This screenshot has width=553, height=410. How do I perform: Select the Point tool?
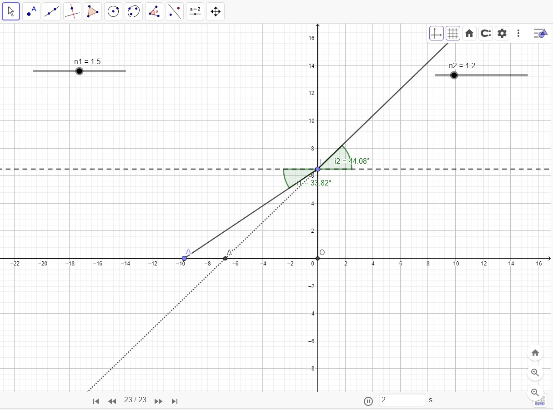click(x=31, y=11)
